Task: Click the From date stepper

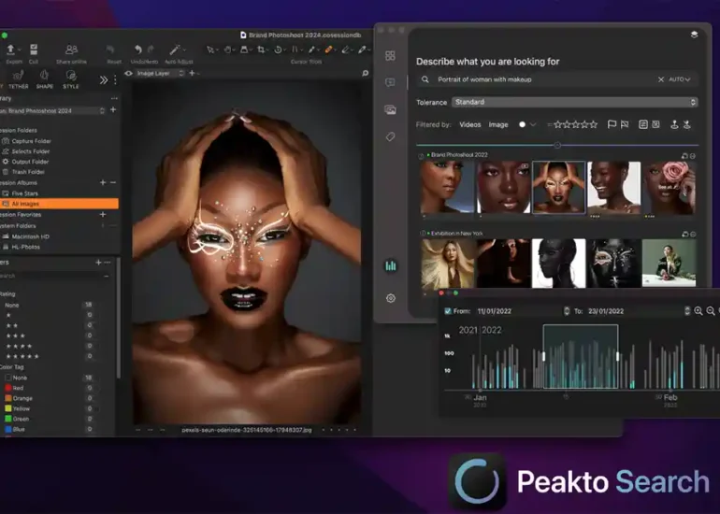Action: pos(566,311)
